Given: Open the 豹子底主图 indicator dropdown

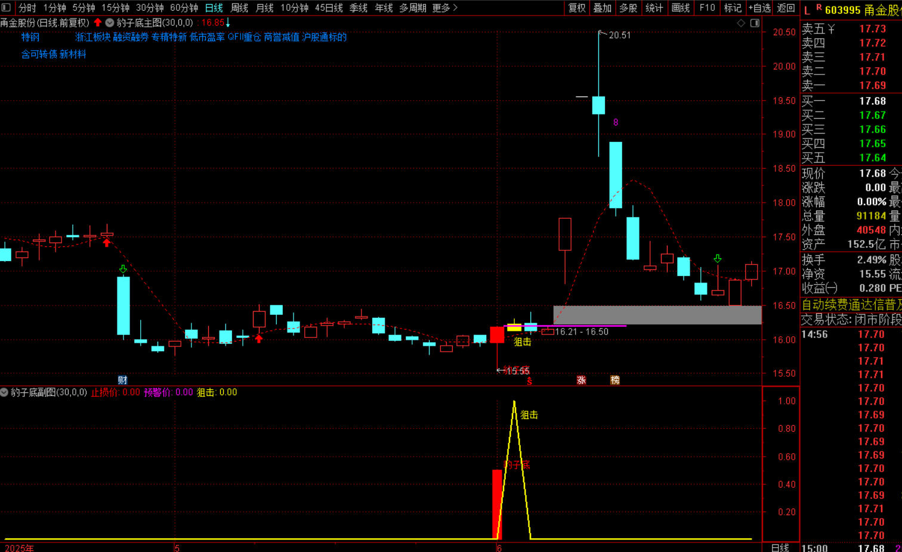Looking at the screenshot, I should (x=110, y=23).
